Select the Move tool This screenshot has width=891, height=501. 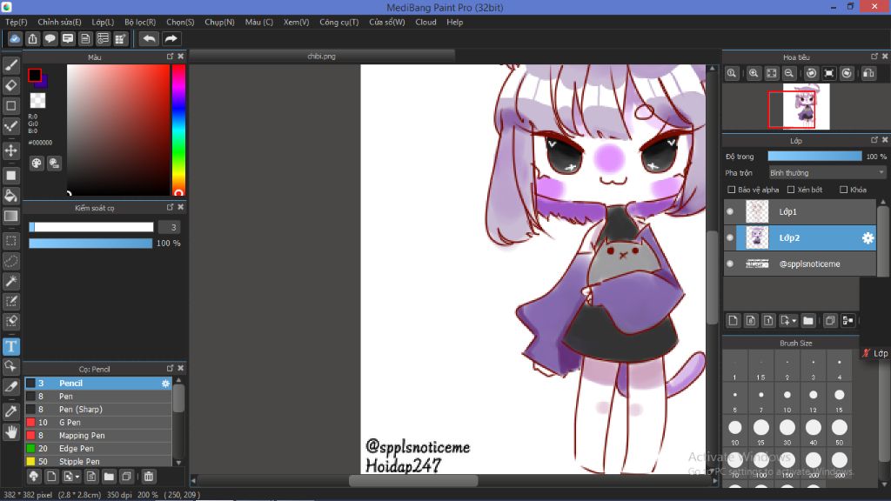[10, 150]
